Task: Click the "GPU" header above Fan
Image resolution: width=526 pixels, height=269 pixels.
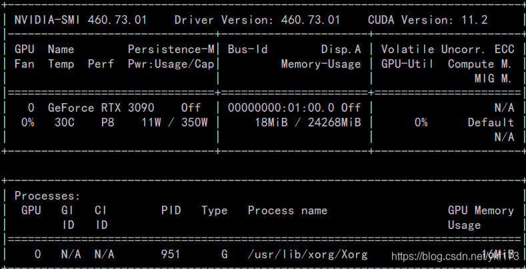Action: [x=24, y=49]
